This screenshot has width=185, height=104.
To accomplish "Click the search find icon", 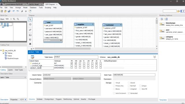I will [179, 11].
